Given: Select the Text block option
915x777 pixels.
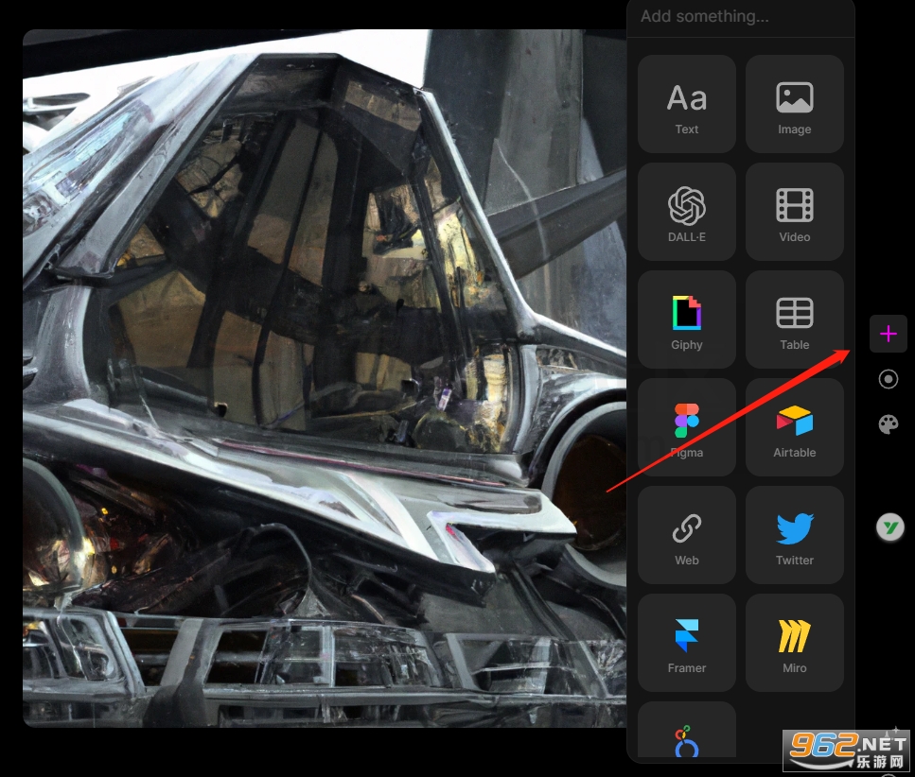Looking at the screenshot, I should [x=687, y=104].
